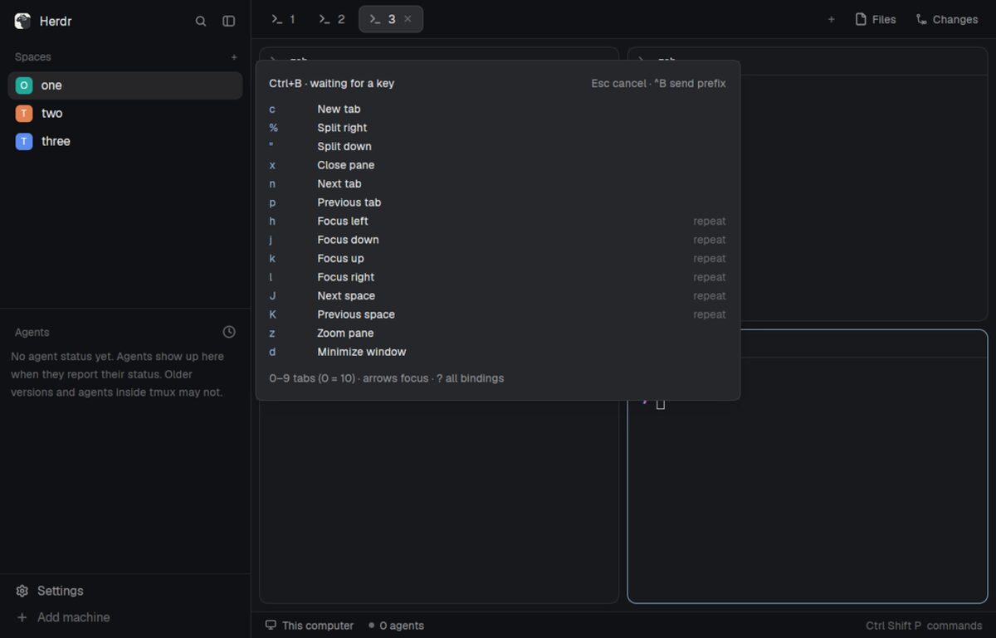This screenshot has height=638, width=996.
Task: Choose New tab binding
Action: click(497, 109)
